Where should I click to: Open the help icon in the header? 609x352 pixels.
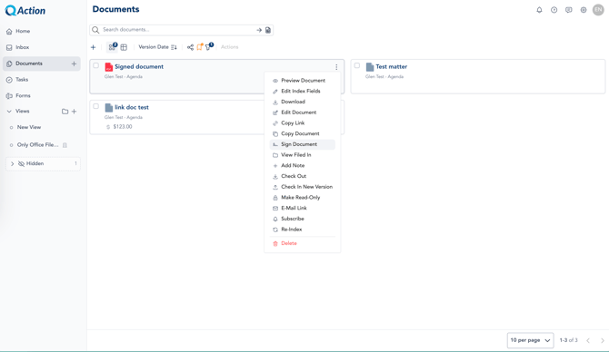click(554, 10)
